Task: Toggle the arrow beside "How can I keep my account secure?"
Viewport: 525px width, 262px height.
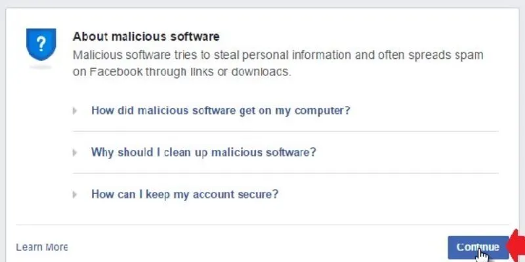Action: (x=75, y=195)
